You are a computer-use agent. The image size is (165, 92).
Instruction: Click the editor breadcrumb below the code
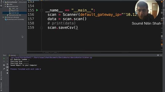click(51, 53)
